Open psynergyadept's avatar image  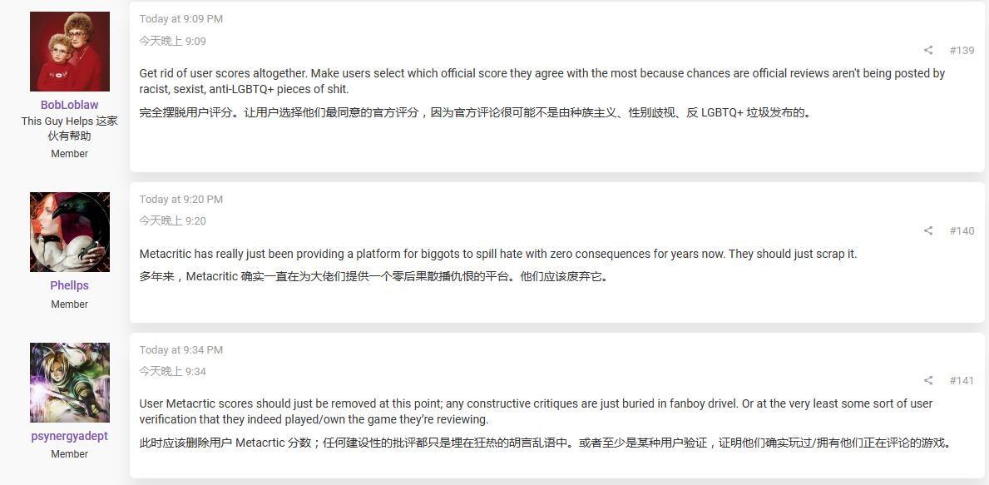point(69,382)
